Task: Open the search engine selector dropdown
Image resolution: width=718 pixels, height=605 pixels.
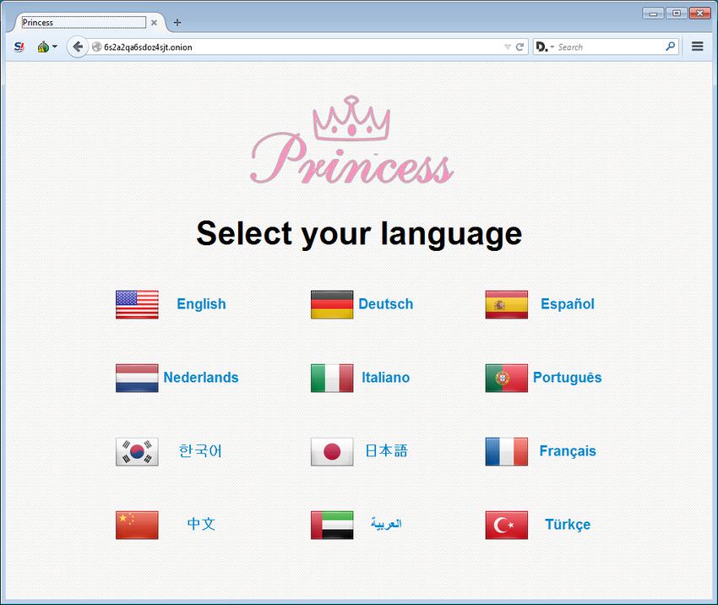Action: pyautogui.click(x=545, y=47)
